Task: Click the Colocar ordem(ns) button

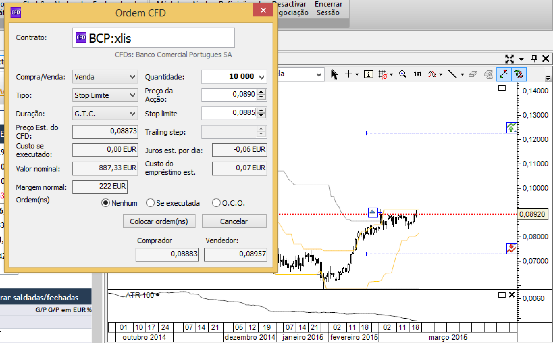Action: (x=159, y=221)
